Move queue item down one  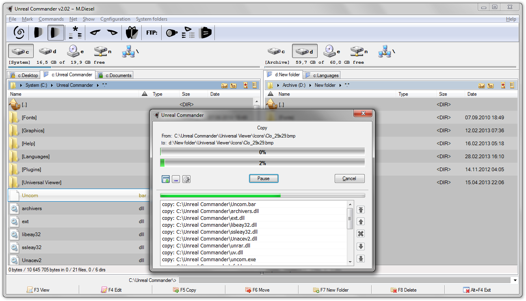tap(361, 247)
